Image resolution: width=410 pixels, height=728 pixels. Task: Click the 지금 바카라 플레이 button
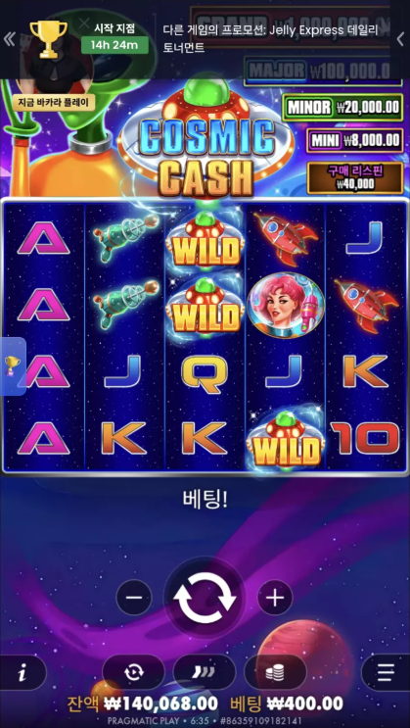point(54,102)
